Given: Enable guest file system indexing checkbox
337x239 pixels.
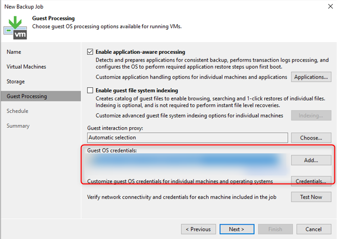Looking at the screenshot, I should (91, 90).
